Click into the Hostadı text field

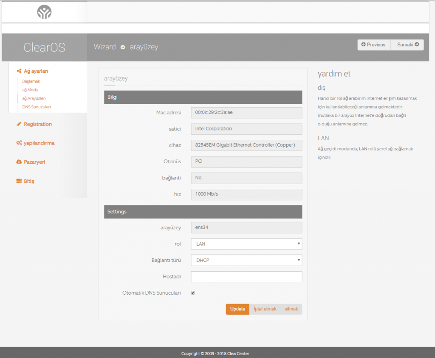[x=246, y=277]
